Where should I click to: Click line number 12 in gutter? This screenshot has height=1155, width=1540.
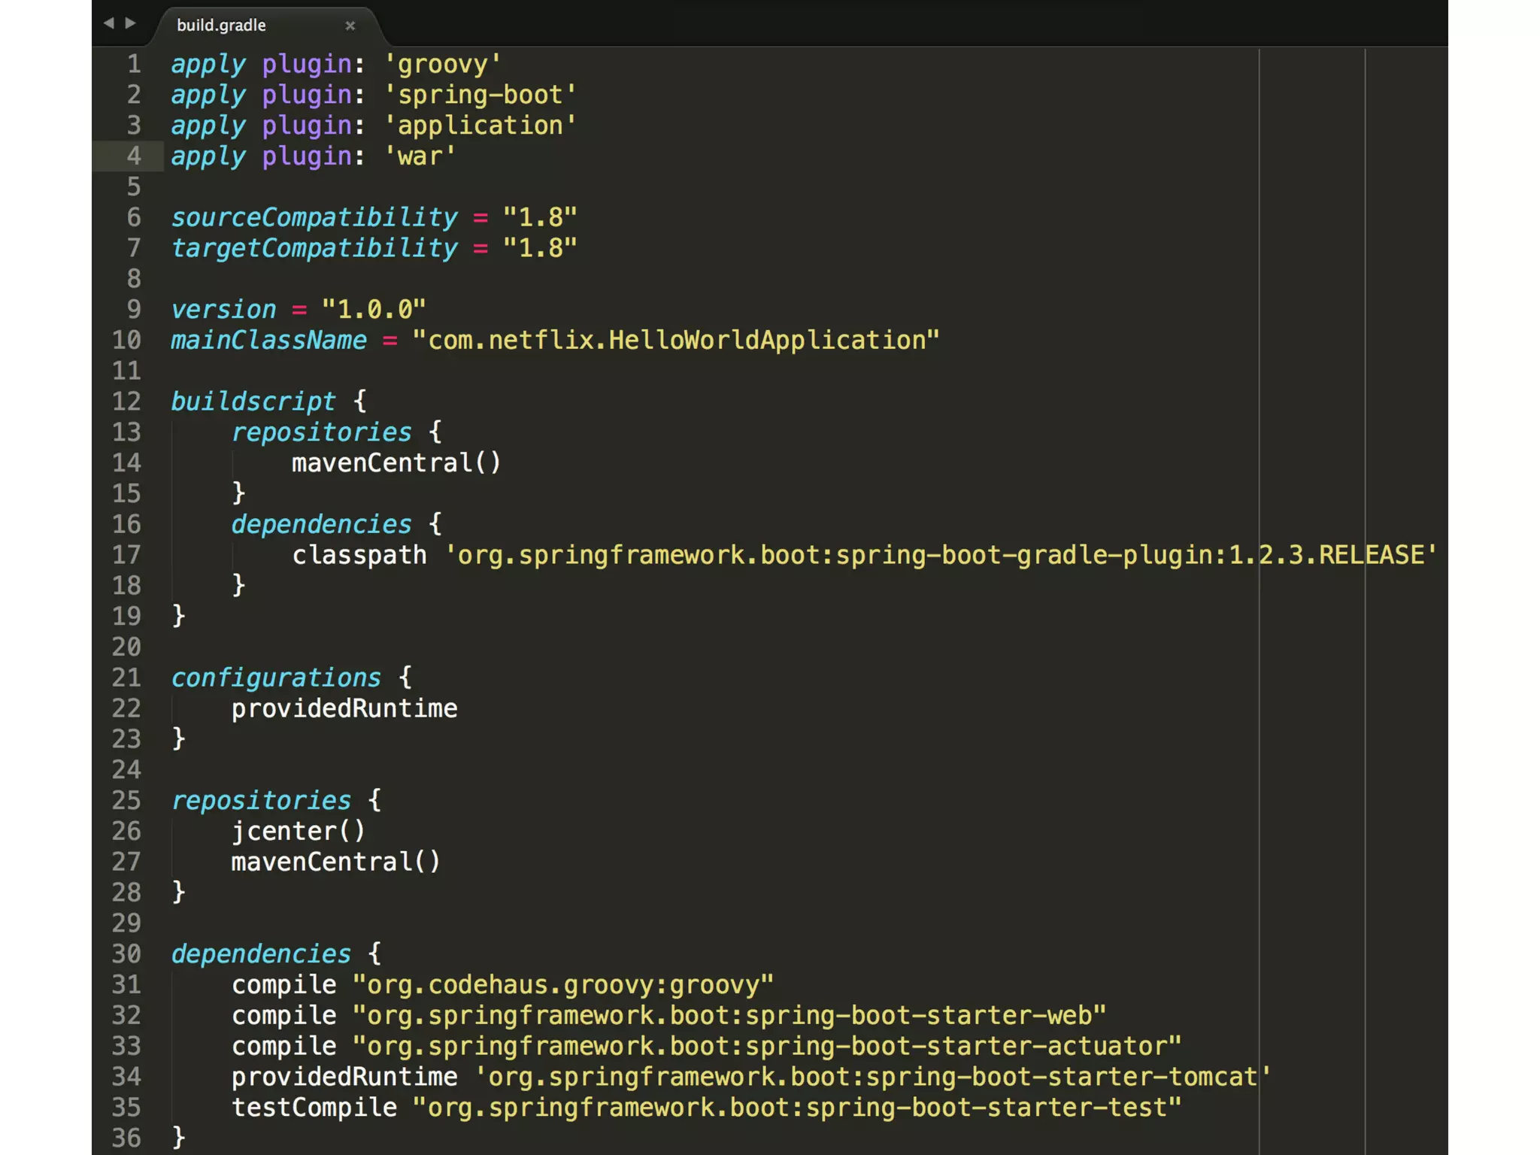click(x=126, y=402)
